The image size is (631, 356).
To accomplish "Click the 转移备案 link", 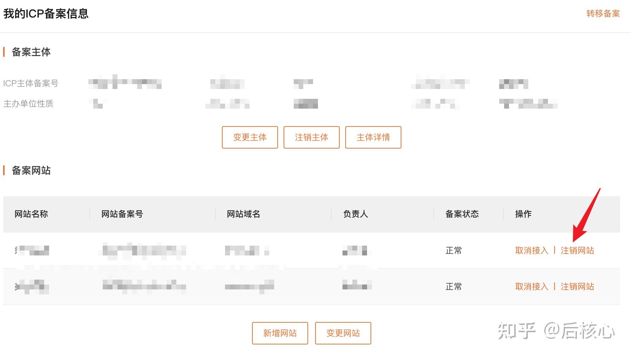I will [603, 14].
